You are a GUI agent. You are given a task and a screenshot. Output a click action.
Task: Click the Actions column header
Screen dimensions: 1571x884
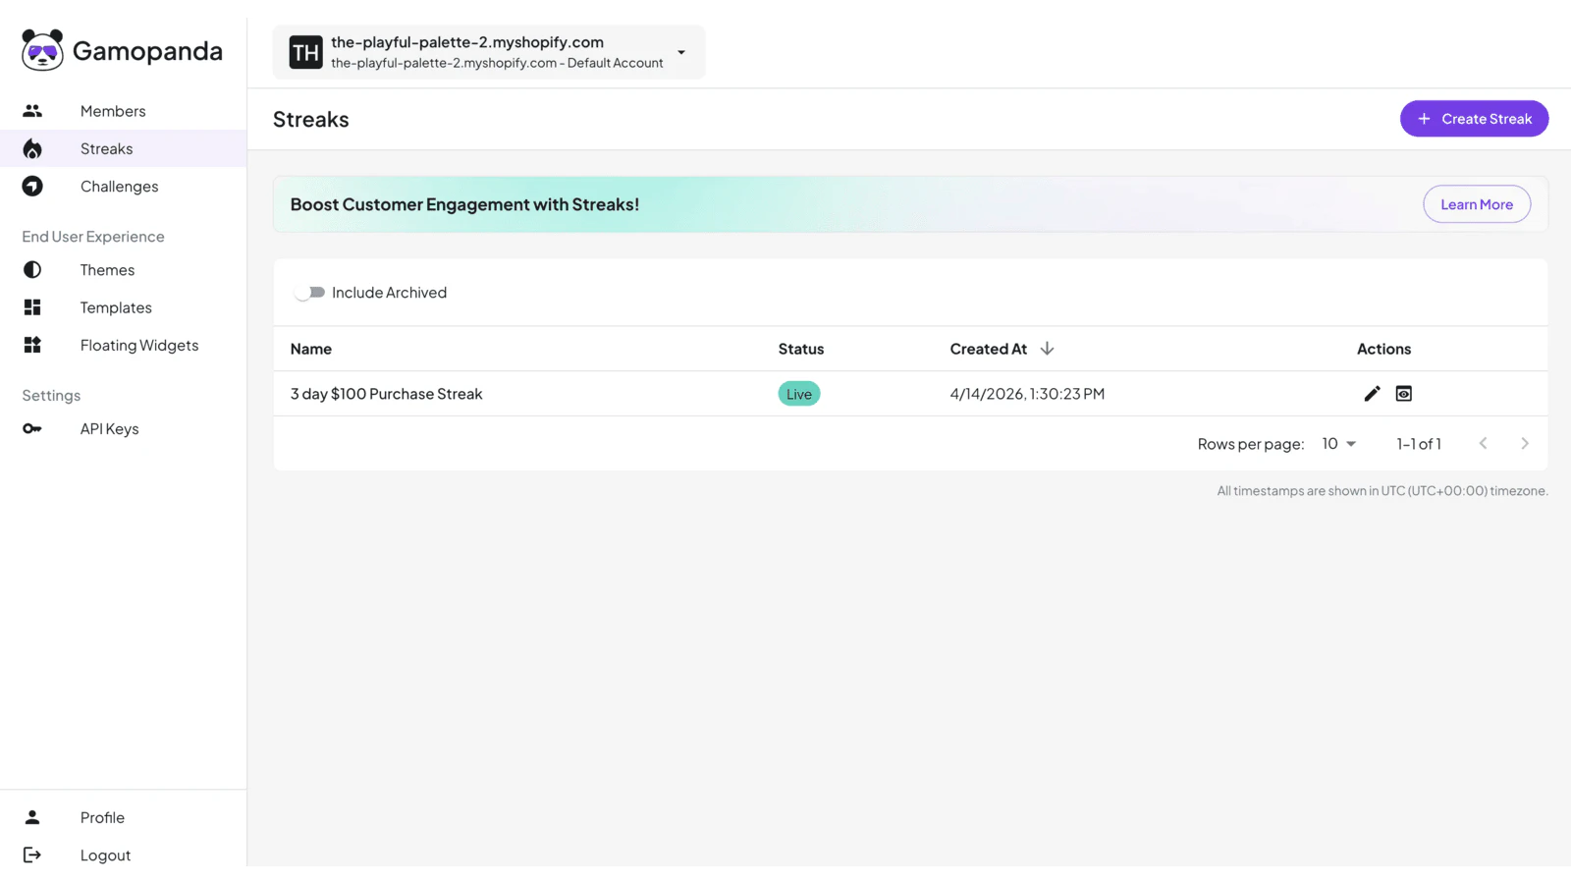(1383, 349)
